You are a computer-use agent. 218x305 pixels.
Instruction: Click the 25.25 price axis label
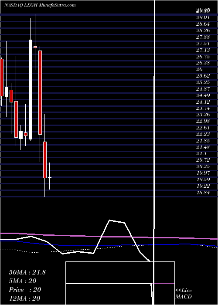pyautogui.click(x=203, y=82)
